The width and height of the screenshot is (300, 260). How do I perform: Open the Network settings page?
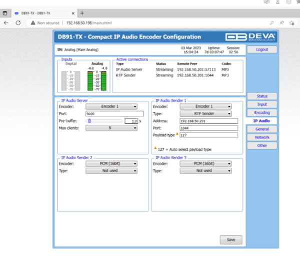262,137
